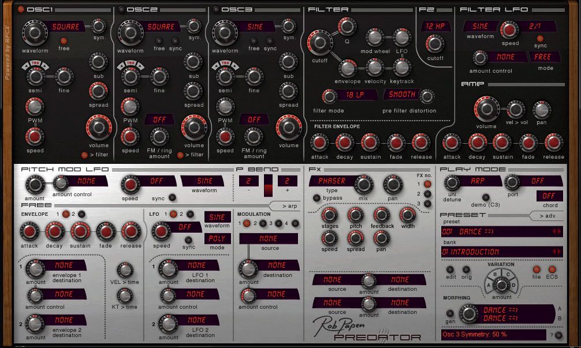Select Modulation slot 3
581x348 pixels.
(278, 223)
